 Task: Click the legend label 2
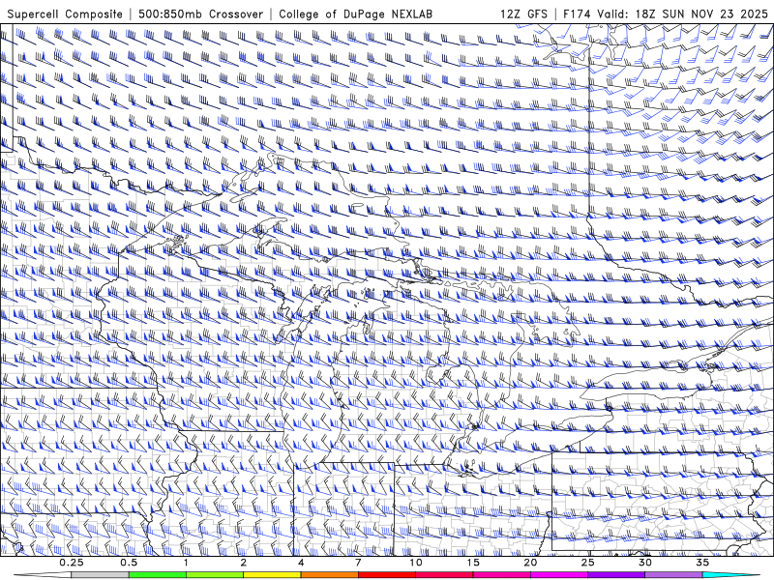pos(244,563)
